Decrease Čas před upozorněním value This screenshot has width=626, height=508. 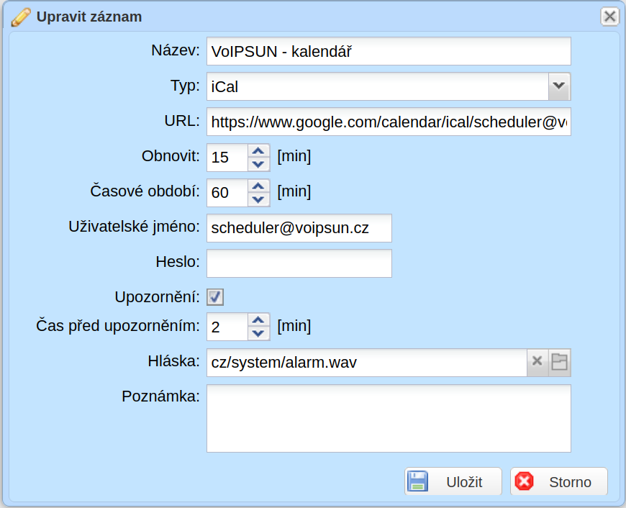[258, 333]
